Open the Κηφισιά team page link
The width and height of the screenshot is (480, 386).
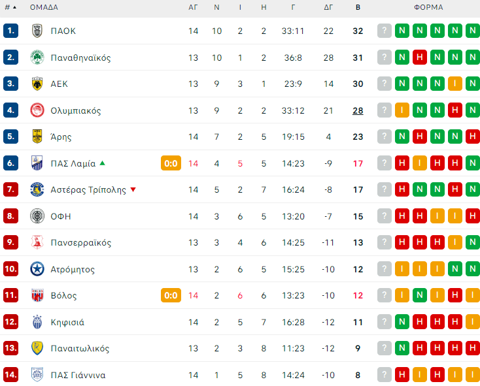pos(67,322)
